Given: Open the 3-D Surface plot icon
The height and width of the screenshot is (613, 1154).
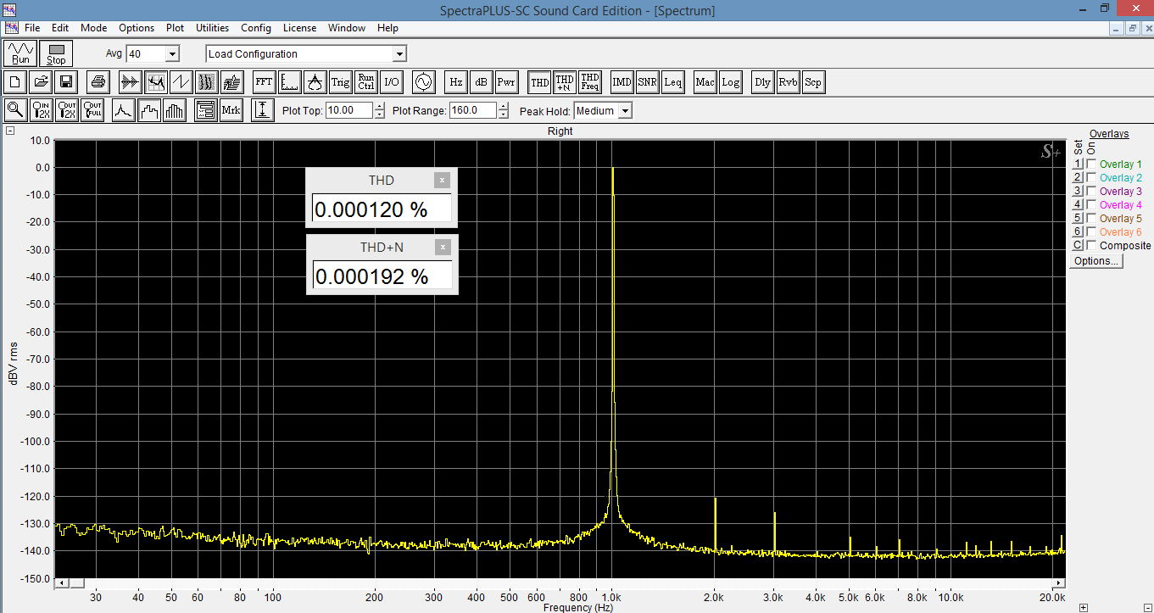Looking at the screenshot, I should coord(232,82).
